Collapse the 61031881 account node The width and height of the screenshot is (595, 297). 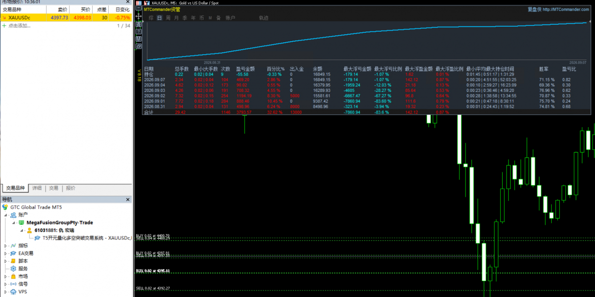(22, 230)
